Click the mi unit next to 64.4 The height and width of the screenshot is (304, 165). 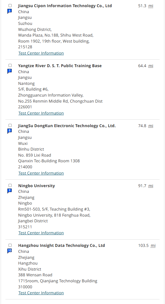pos(151,66)
